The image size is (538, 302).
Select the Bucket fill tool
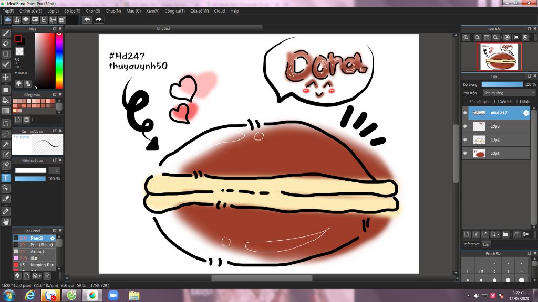5,100
